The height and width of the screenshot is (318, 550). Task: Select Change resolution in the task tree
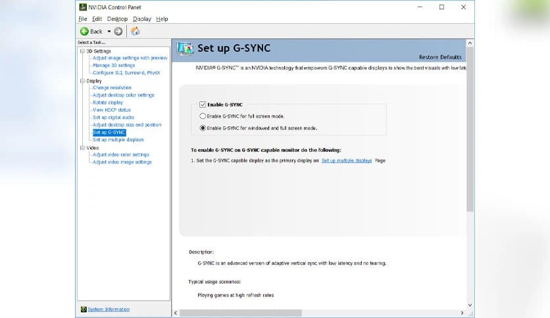tap(112, 87)
